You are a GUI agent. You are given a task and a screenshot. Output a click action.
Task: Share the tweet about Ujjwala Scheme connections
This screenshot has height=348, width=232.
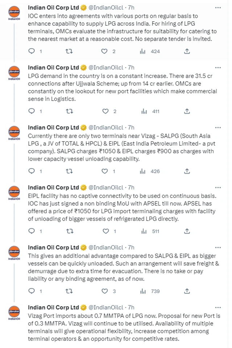(187, 111)
